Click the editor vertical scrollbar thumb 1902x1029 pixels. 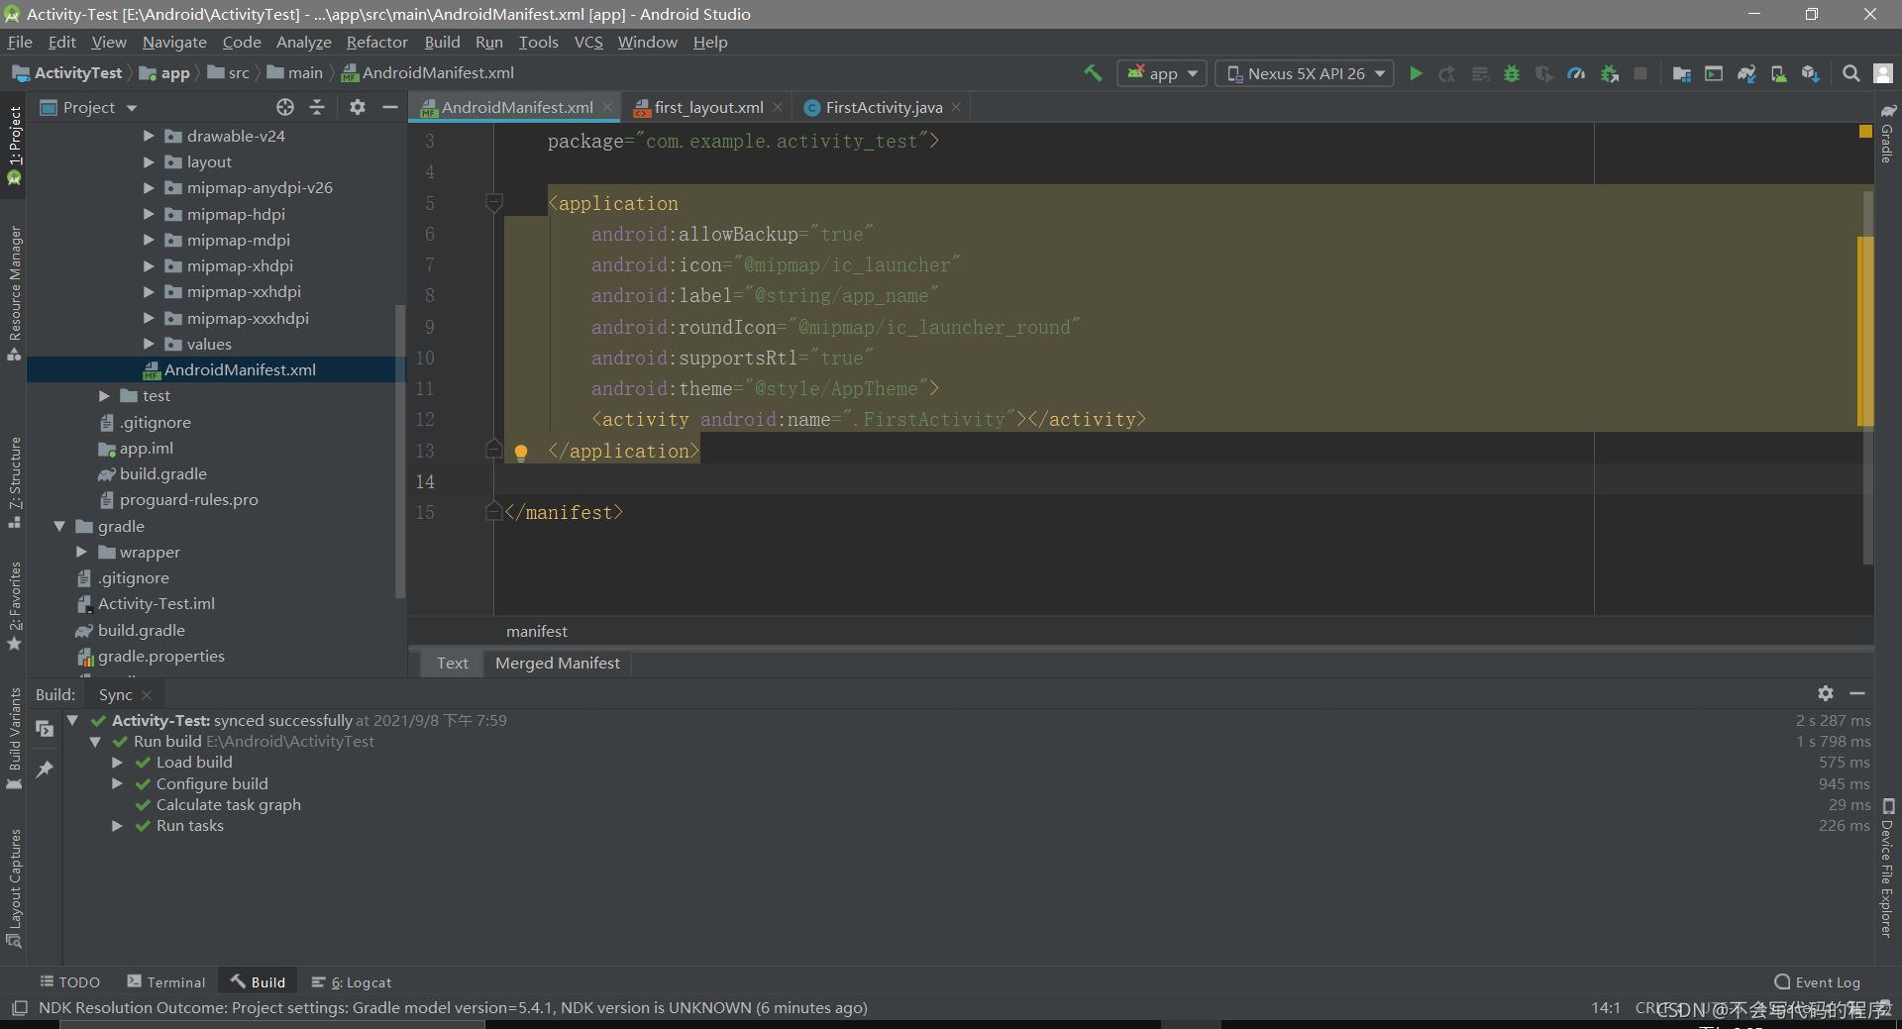coord(1867,376)
